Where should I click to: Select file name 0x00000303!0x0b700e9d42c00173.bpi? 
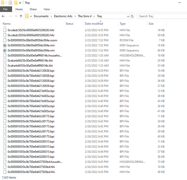click(31, 136)
